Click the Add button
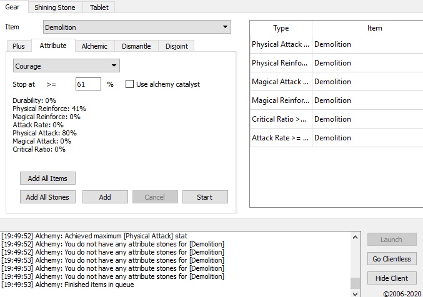 tap(105, 197)
